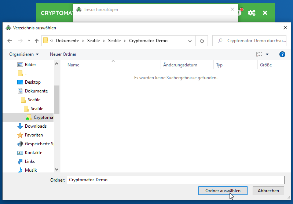Click the Cryptomator-Demo search field
293x204 pixels.
click(249, 41)
